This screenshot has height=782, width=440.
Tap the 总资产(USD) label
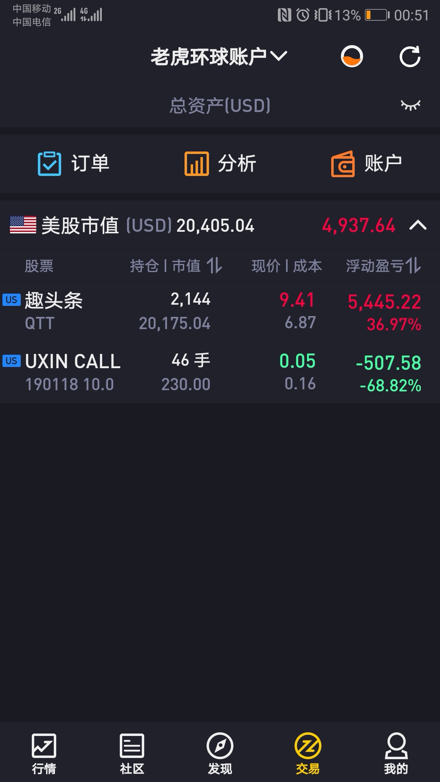(x=220, y=105)
